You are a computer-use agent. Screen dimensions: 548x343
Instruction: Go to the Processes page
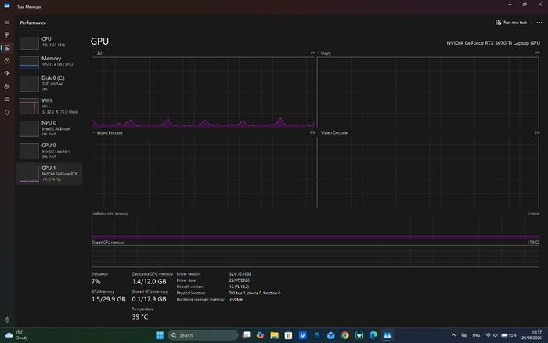coord(7,35)
